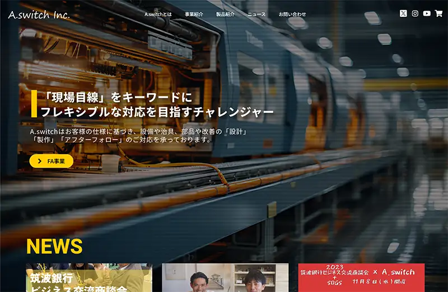Go to 製品紹介 navigation item
The height and width of the screenshot is (292, 448).
tap(225, 14)
